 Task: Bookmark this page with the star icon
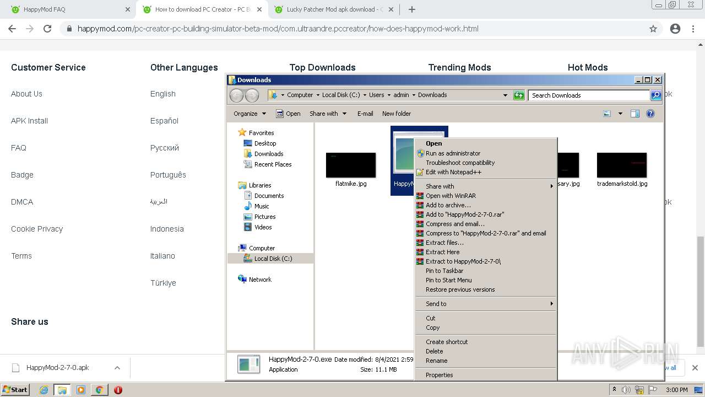click(653, 29)
